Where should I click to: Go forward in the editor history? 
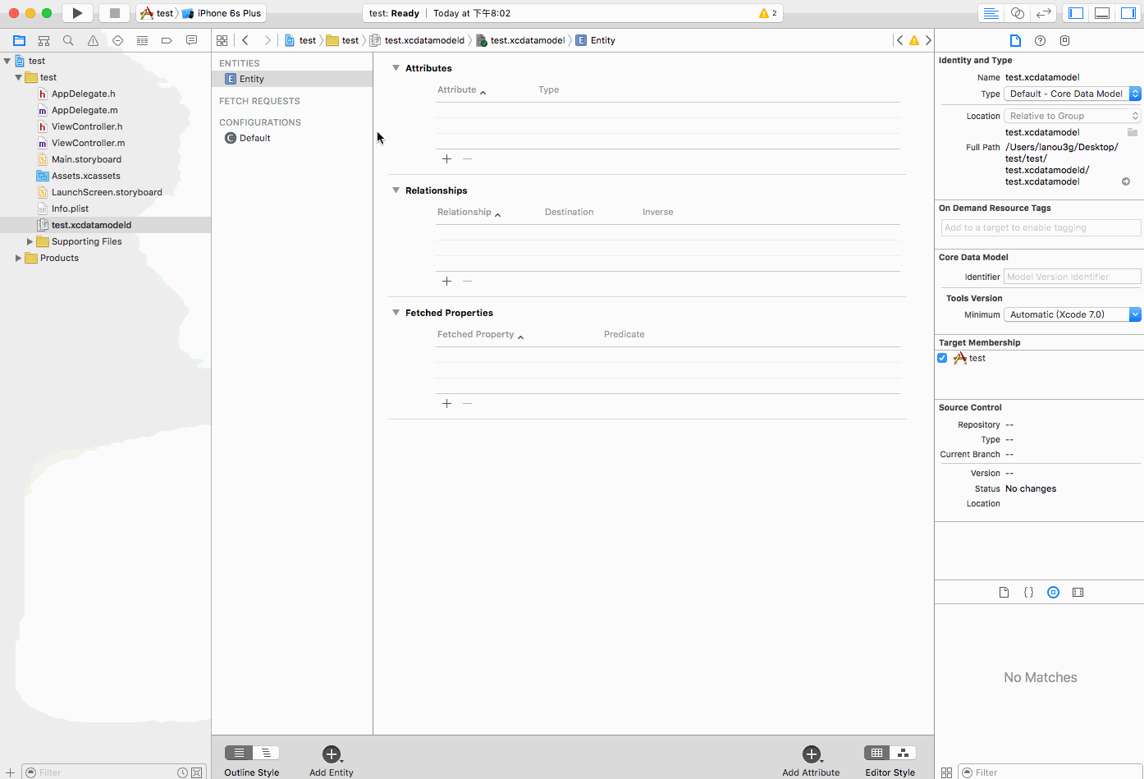267,40
